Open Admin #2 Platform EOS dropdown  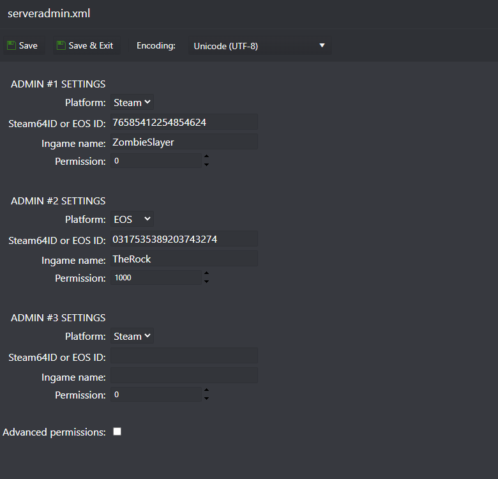coord(132,219)
